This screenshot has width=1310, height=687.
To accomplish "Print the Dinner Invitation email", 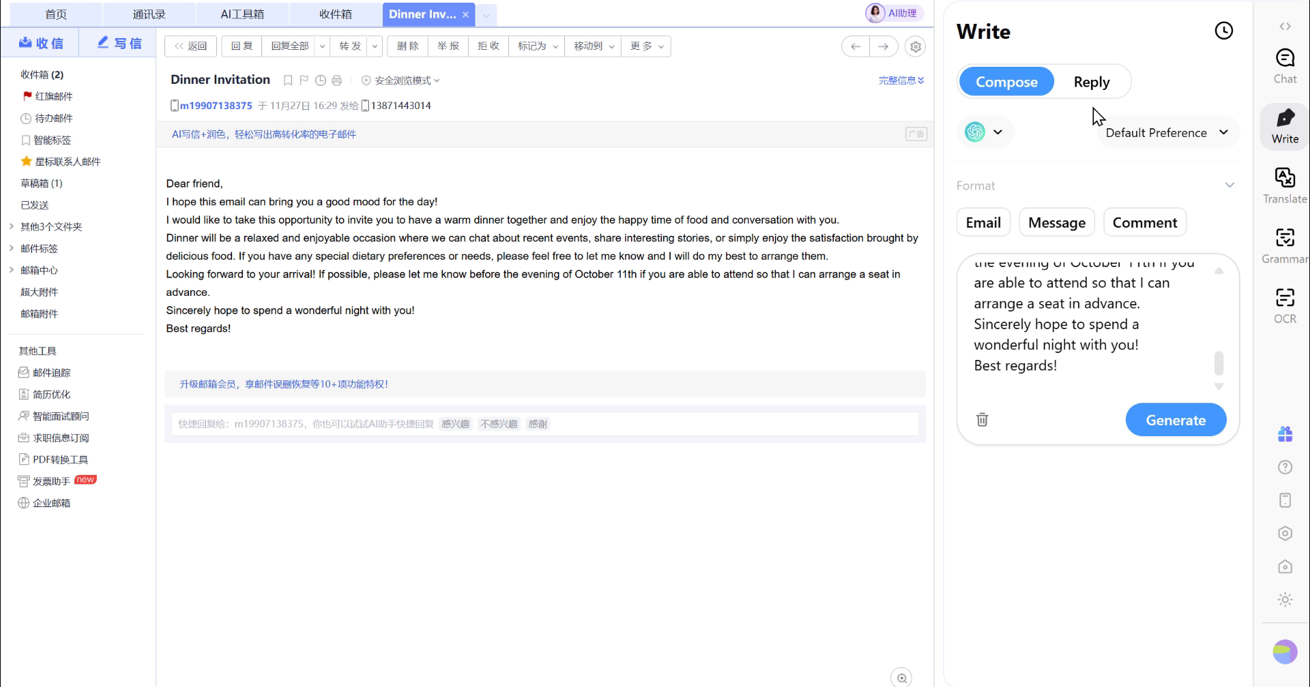I will (336, 80).
